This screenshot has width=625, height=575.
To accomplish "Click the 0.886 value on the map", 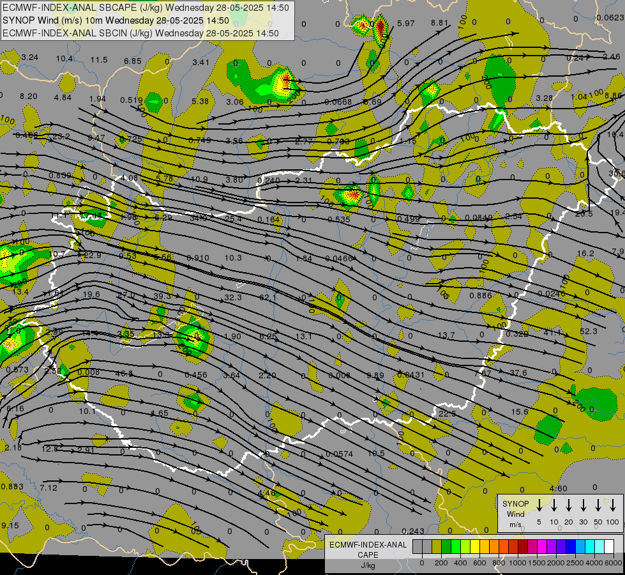I will click(x=480, y=296).
